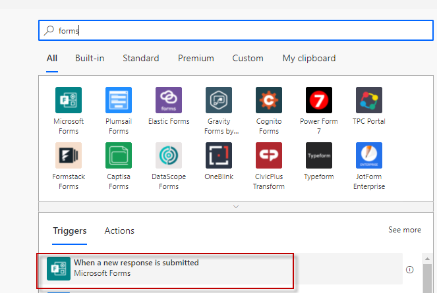Image resolution: width=437 pixels, height=293 pixels.
Task: Open the Elastic Forms connector
Action: [169, 100]
